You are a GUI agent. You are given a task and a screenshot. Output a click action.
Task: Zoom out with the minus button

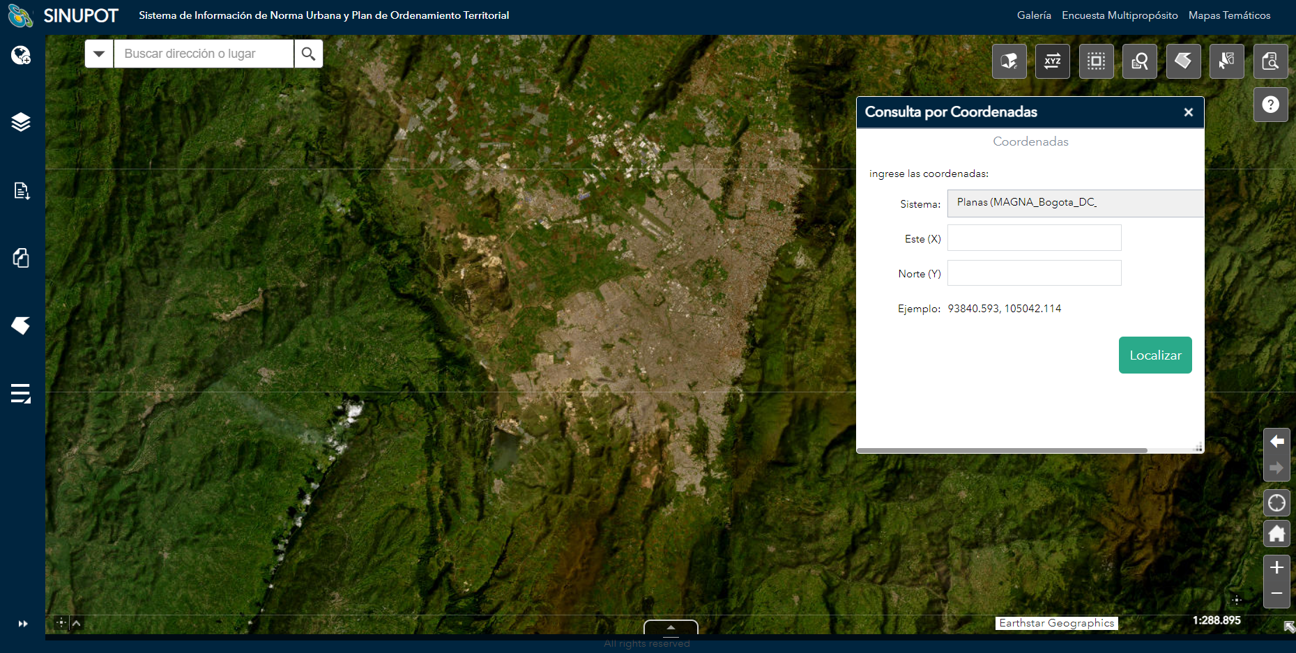pos(1276,594)
